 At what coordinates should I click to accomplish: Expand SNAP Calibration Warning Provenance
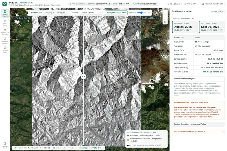coord(198,131)
